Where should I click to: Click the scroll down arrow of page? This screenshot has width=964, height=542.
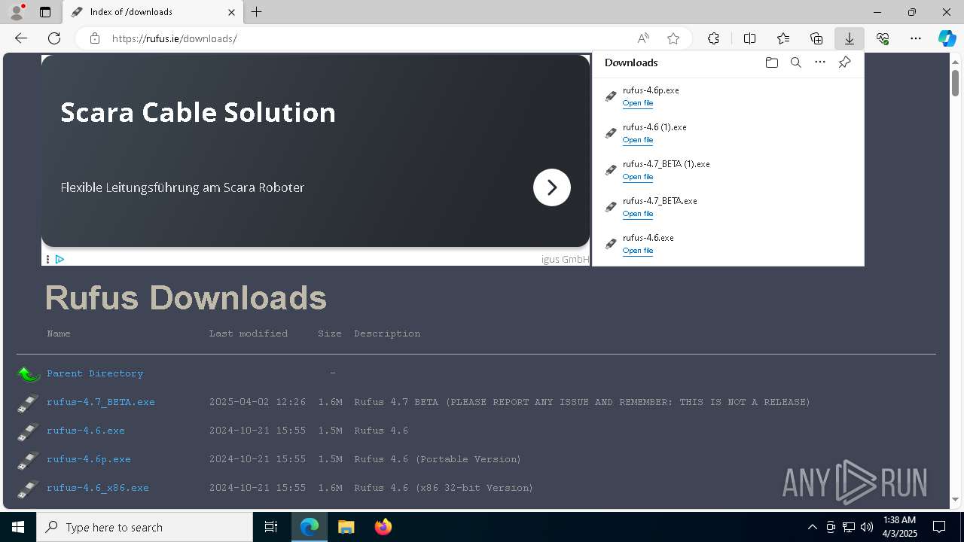(x=955, y=500)
